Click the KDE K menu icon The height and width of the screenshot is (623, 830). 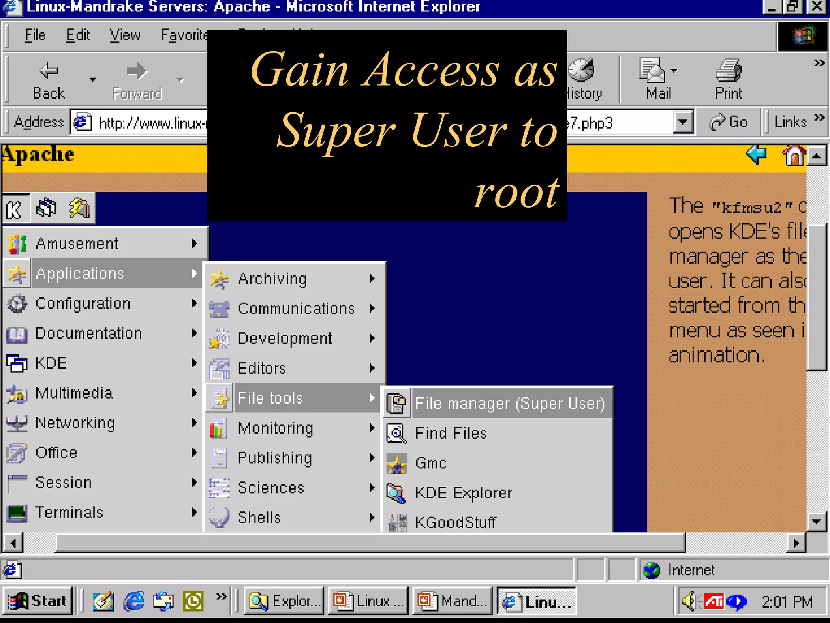pyautogui.click(x=15, y=209)
